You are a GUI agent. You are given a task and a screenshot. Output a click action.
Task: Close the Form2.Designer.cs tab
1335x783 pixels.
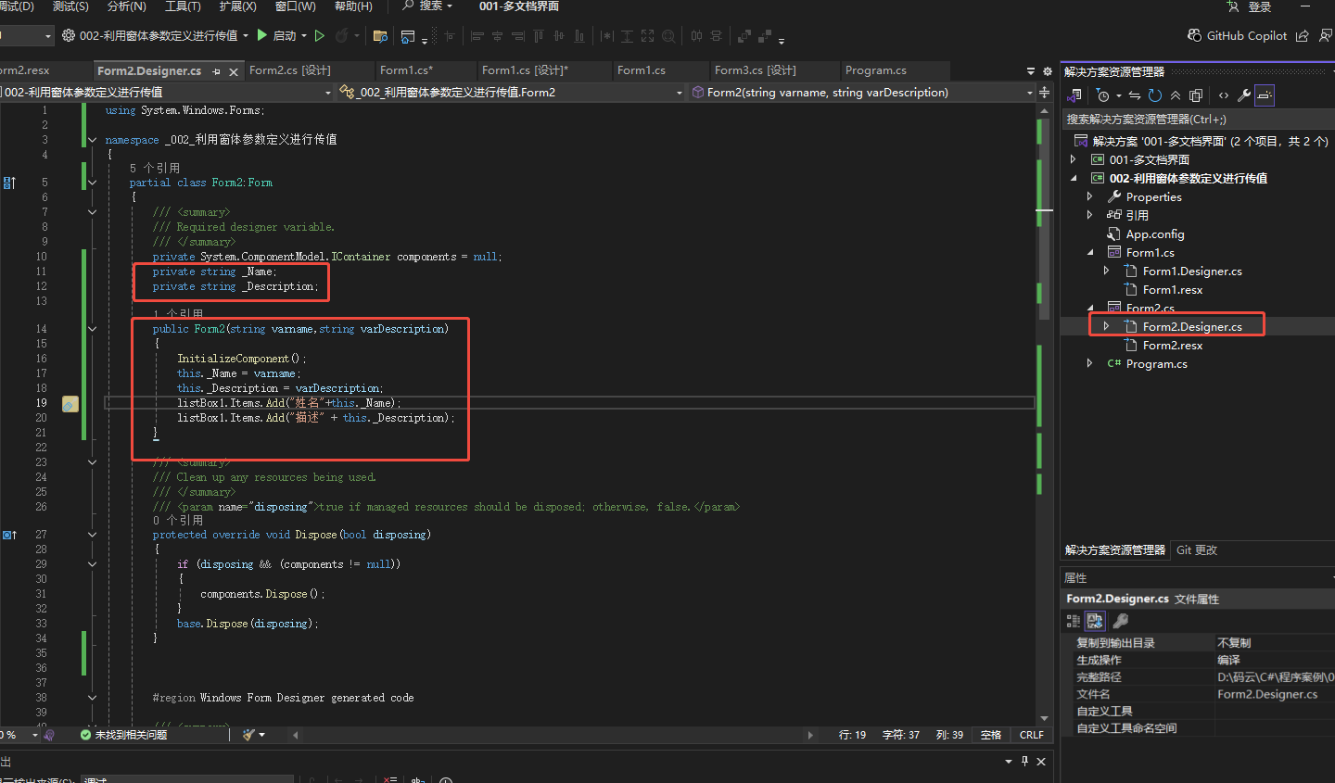(234, 71)
